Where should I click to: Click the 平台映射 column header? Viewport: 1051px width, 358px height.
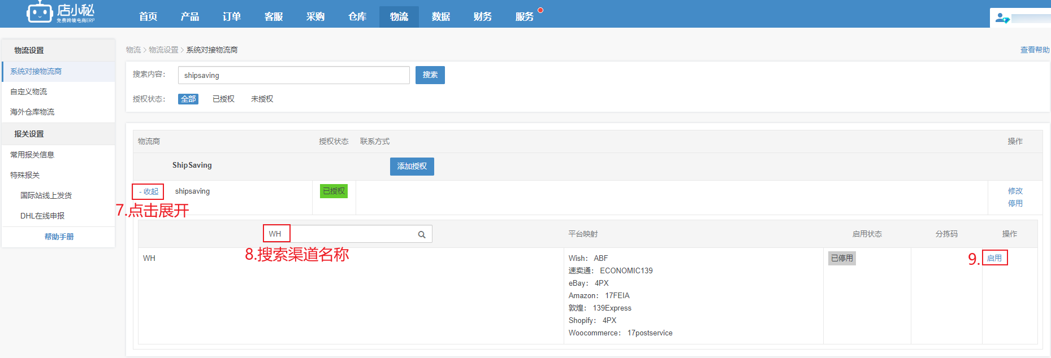click(583, 234)
